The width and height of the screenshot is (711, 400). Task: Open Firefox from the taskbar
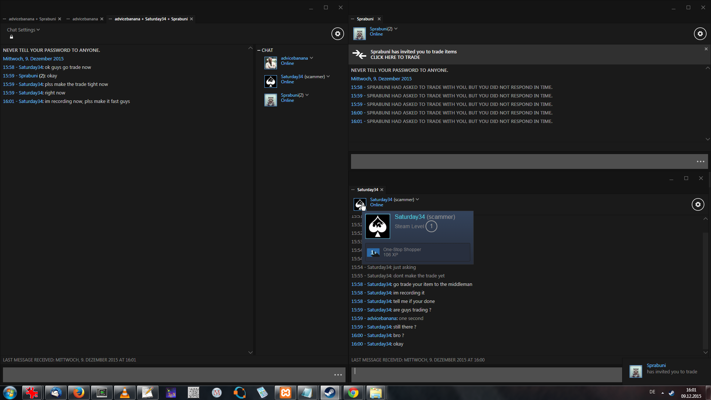[x=79, y=393]
